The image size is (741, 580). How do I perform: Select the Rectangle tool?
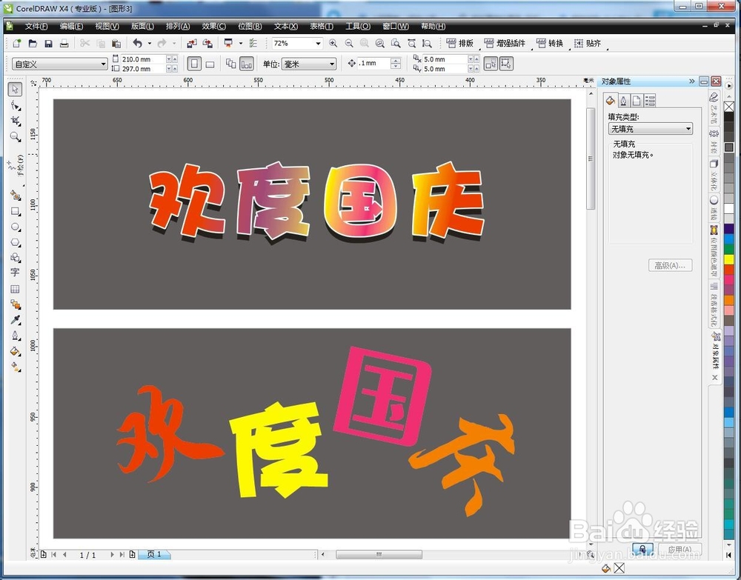15,212
